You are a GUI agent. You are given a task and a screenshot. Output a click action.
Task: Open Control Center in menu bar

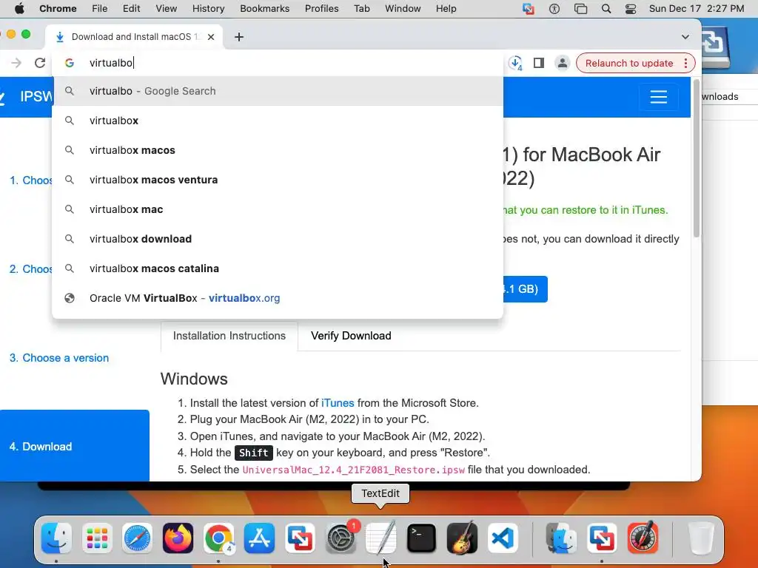click(631, 9)
